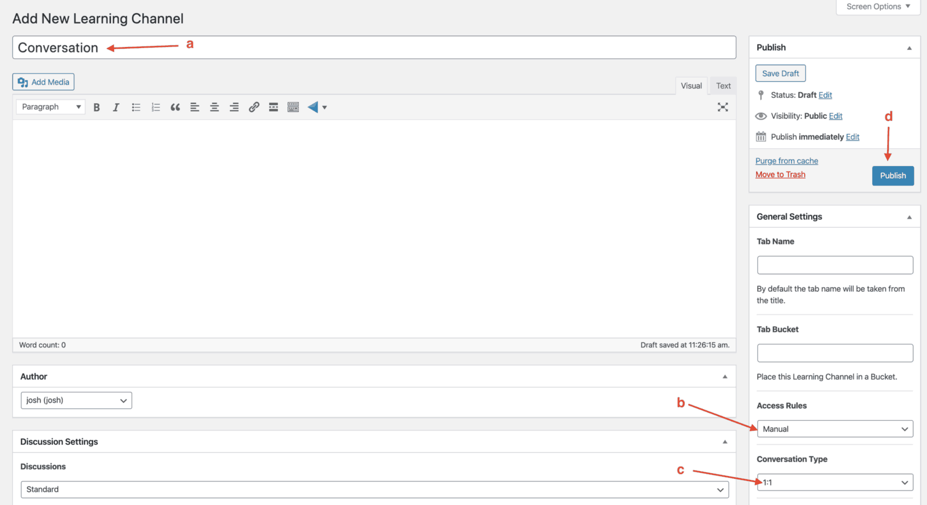Image resolution: width=927 pixels, height=505 pixels.
Task: Insert Read More tag
Action: [x=274, y=107]
